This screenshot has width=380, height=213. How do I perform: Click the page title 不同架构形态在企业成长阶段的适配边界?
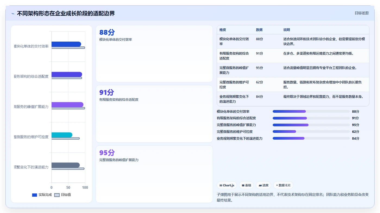[66, 13]
